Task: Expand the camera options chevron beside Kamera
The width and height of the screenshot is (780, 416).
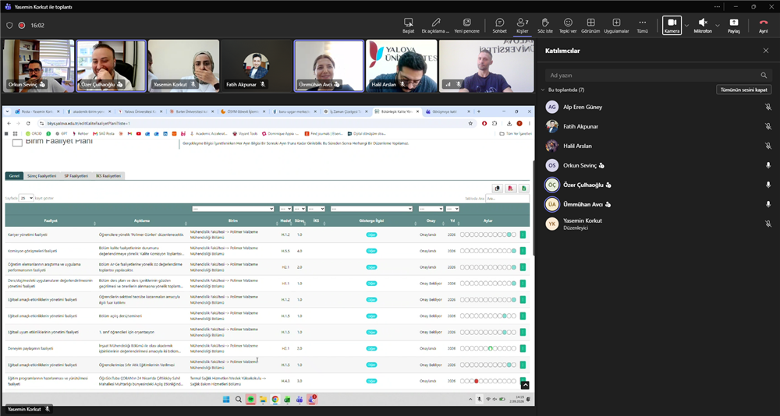Action: 686,25
